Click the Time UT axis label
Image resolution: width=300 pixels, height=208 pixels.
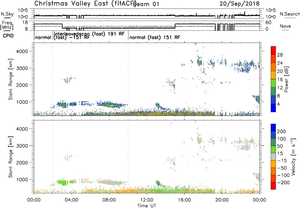147,205
